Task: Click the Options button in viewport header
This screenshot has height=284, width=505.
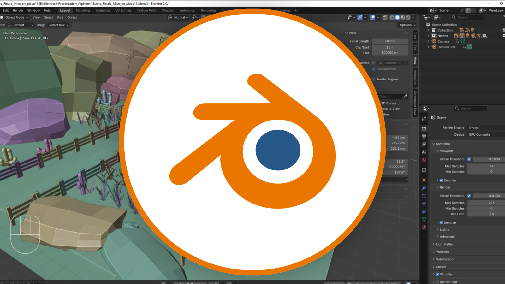Action: [407, 25]
